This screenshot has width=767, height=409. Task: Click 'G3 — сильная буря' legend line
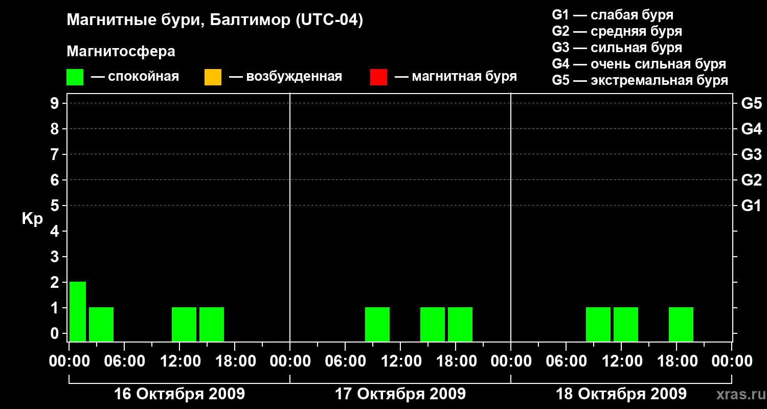(617, 48)
